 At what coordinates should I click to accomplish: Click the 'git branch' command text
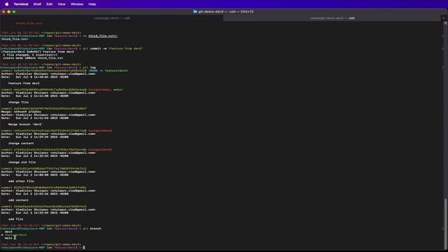[92, 229]
